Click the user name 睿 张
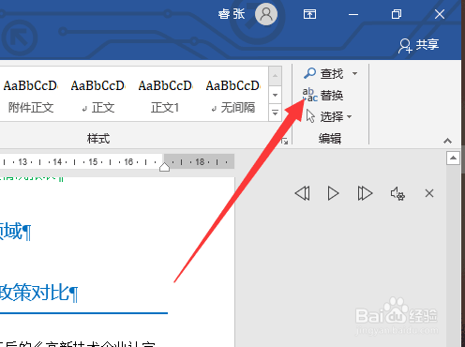465x347 pixels. (x=232, y=14)
